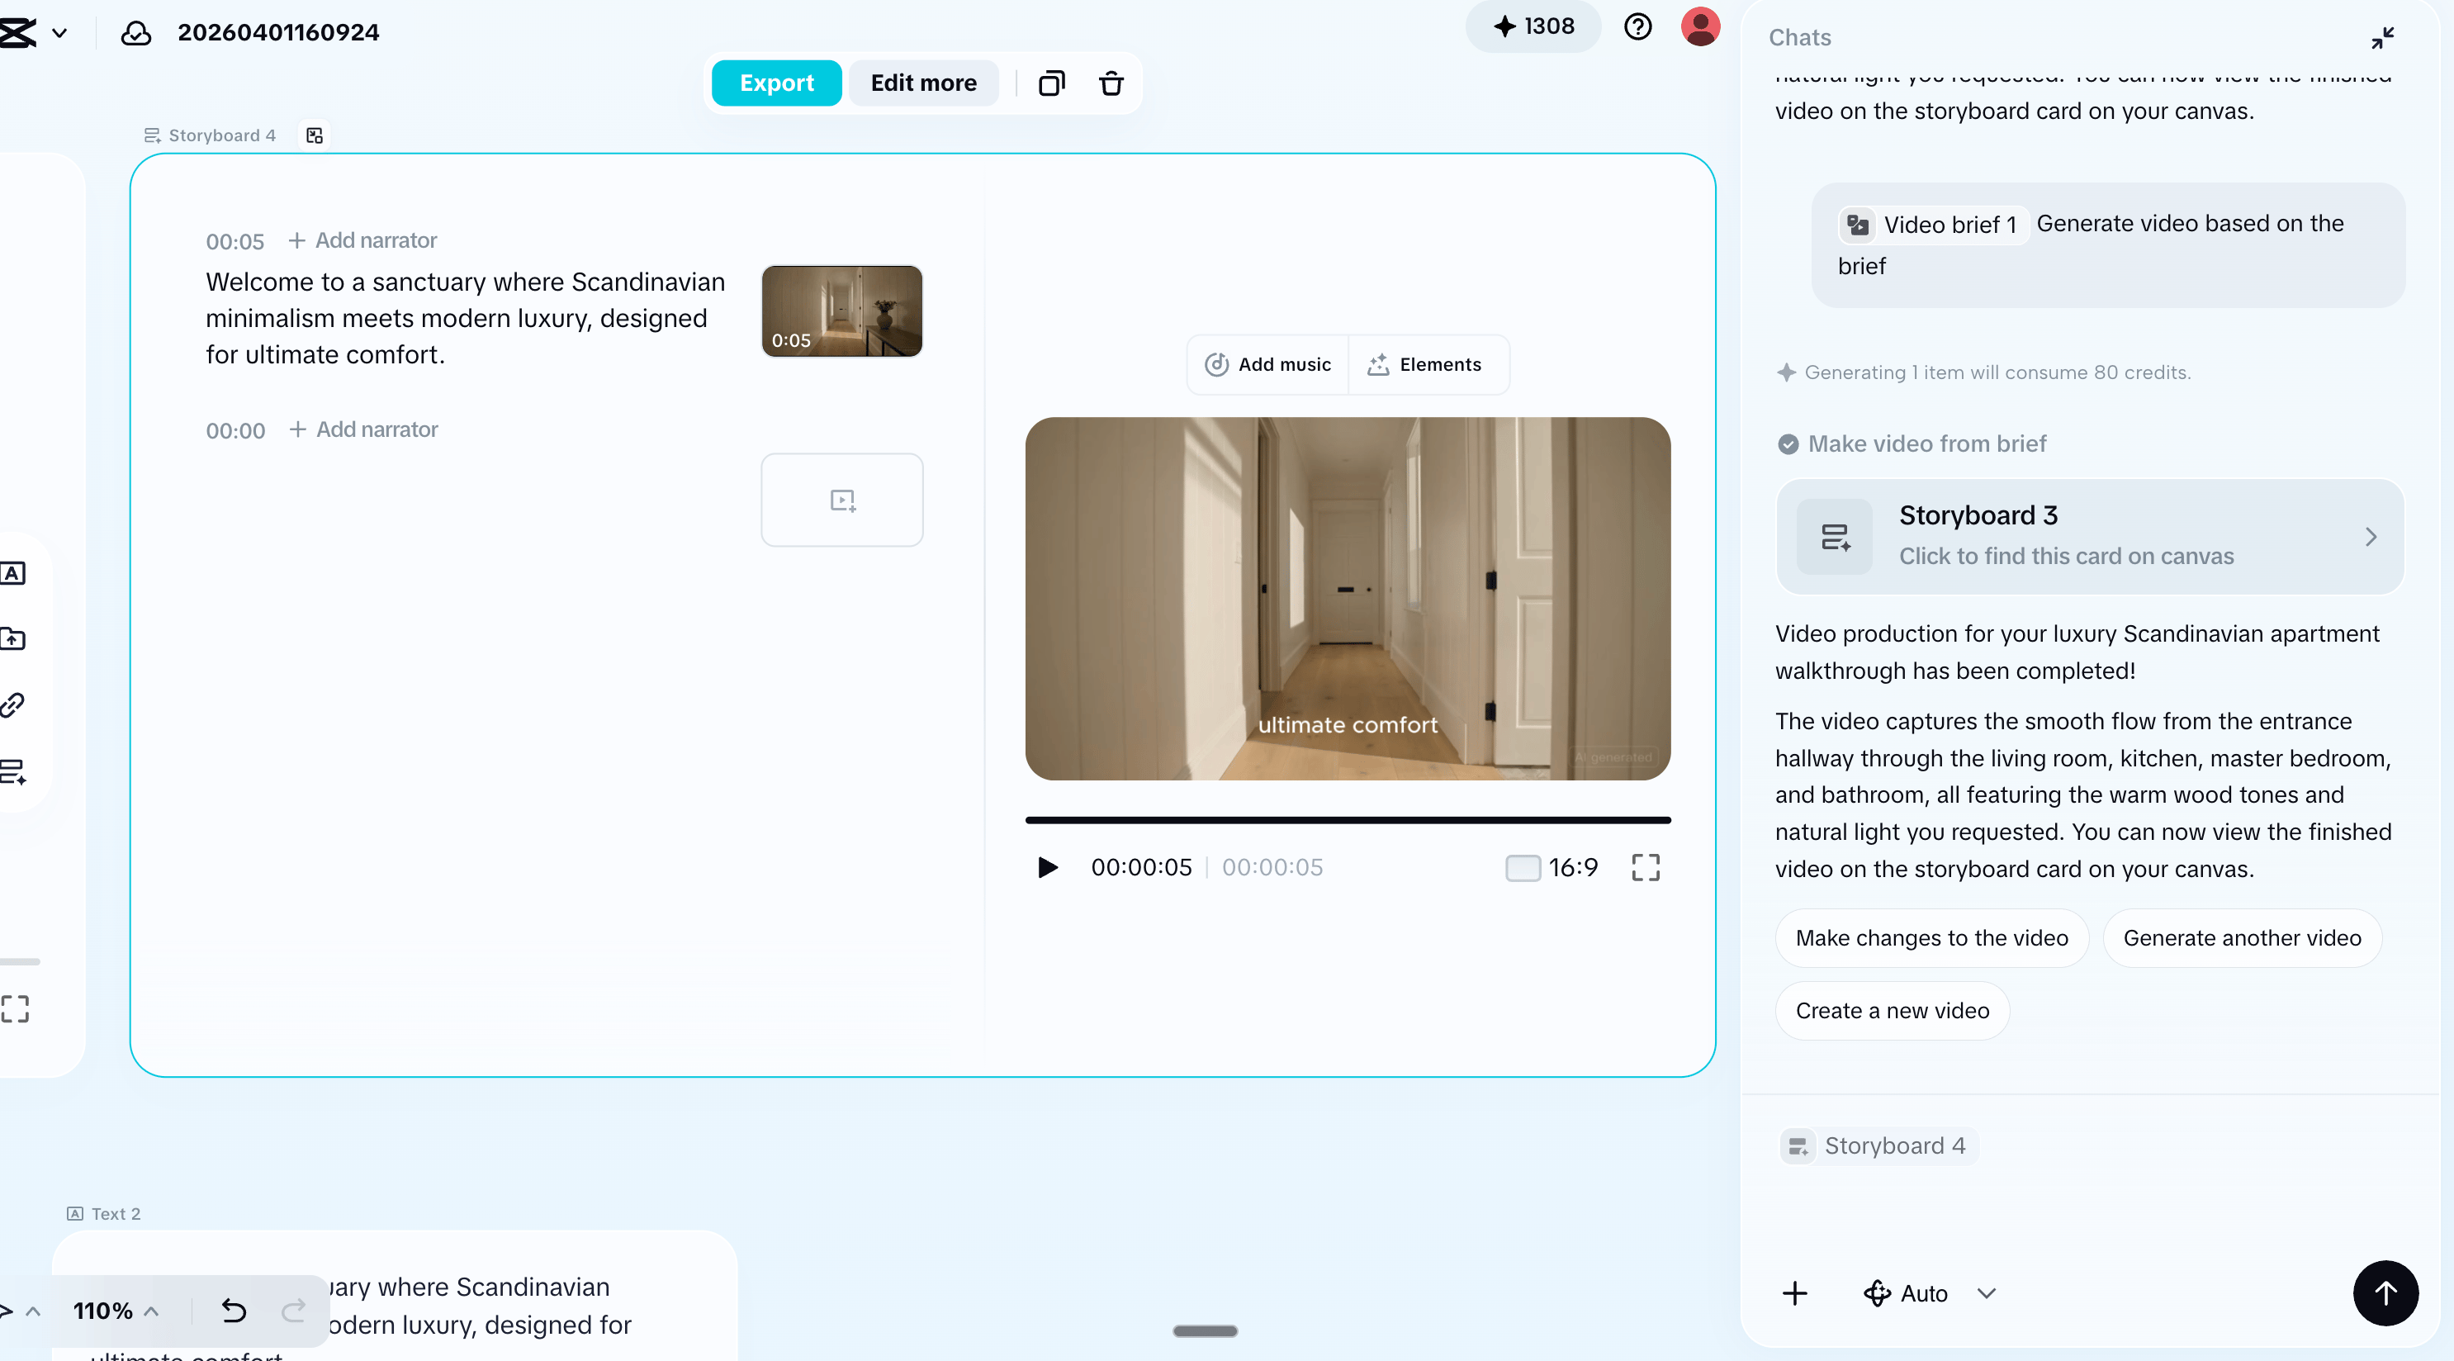Delete storyboard using trash icon

pyautogui.click(x=1111, y=83)
